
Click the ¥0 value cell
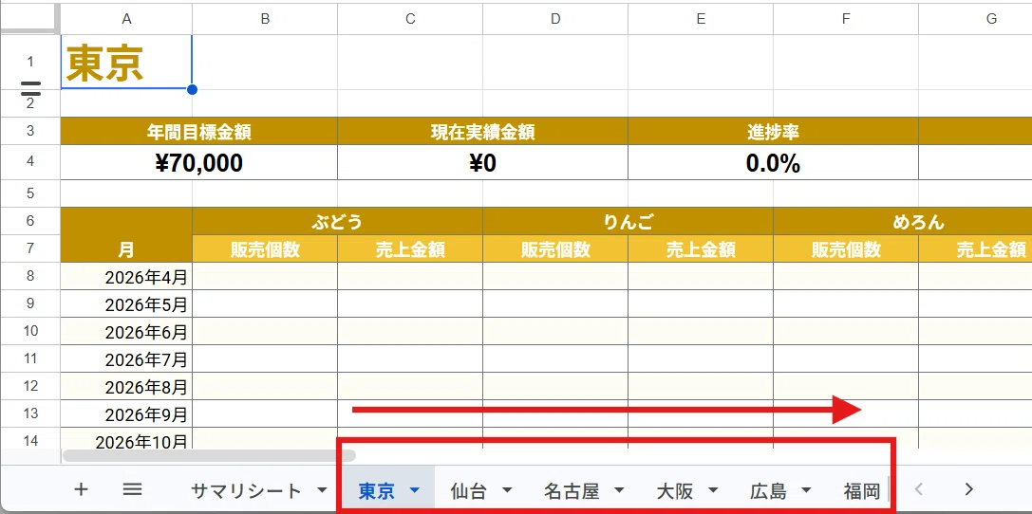click(x=482, y=162)
